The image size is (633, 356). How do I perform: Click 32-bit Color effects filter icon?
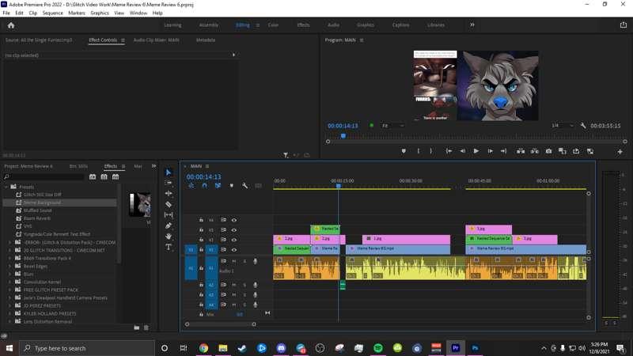tap(104, 176)
